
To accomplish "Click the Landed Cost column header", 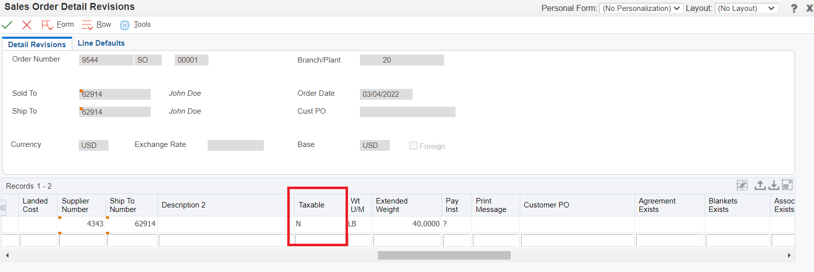I will [x=38, y=205].
